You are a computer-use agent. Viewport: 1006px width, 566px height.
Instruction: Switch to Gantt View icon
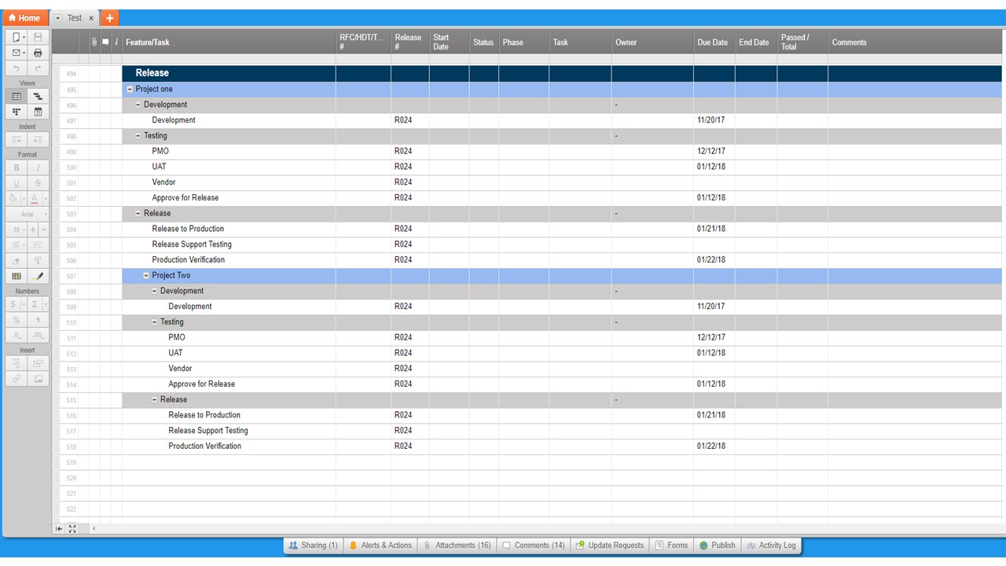pos(38,96)
